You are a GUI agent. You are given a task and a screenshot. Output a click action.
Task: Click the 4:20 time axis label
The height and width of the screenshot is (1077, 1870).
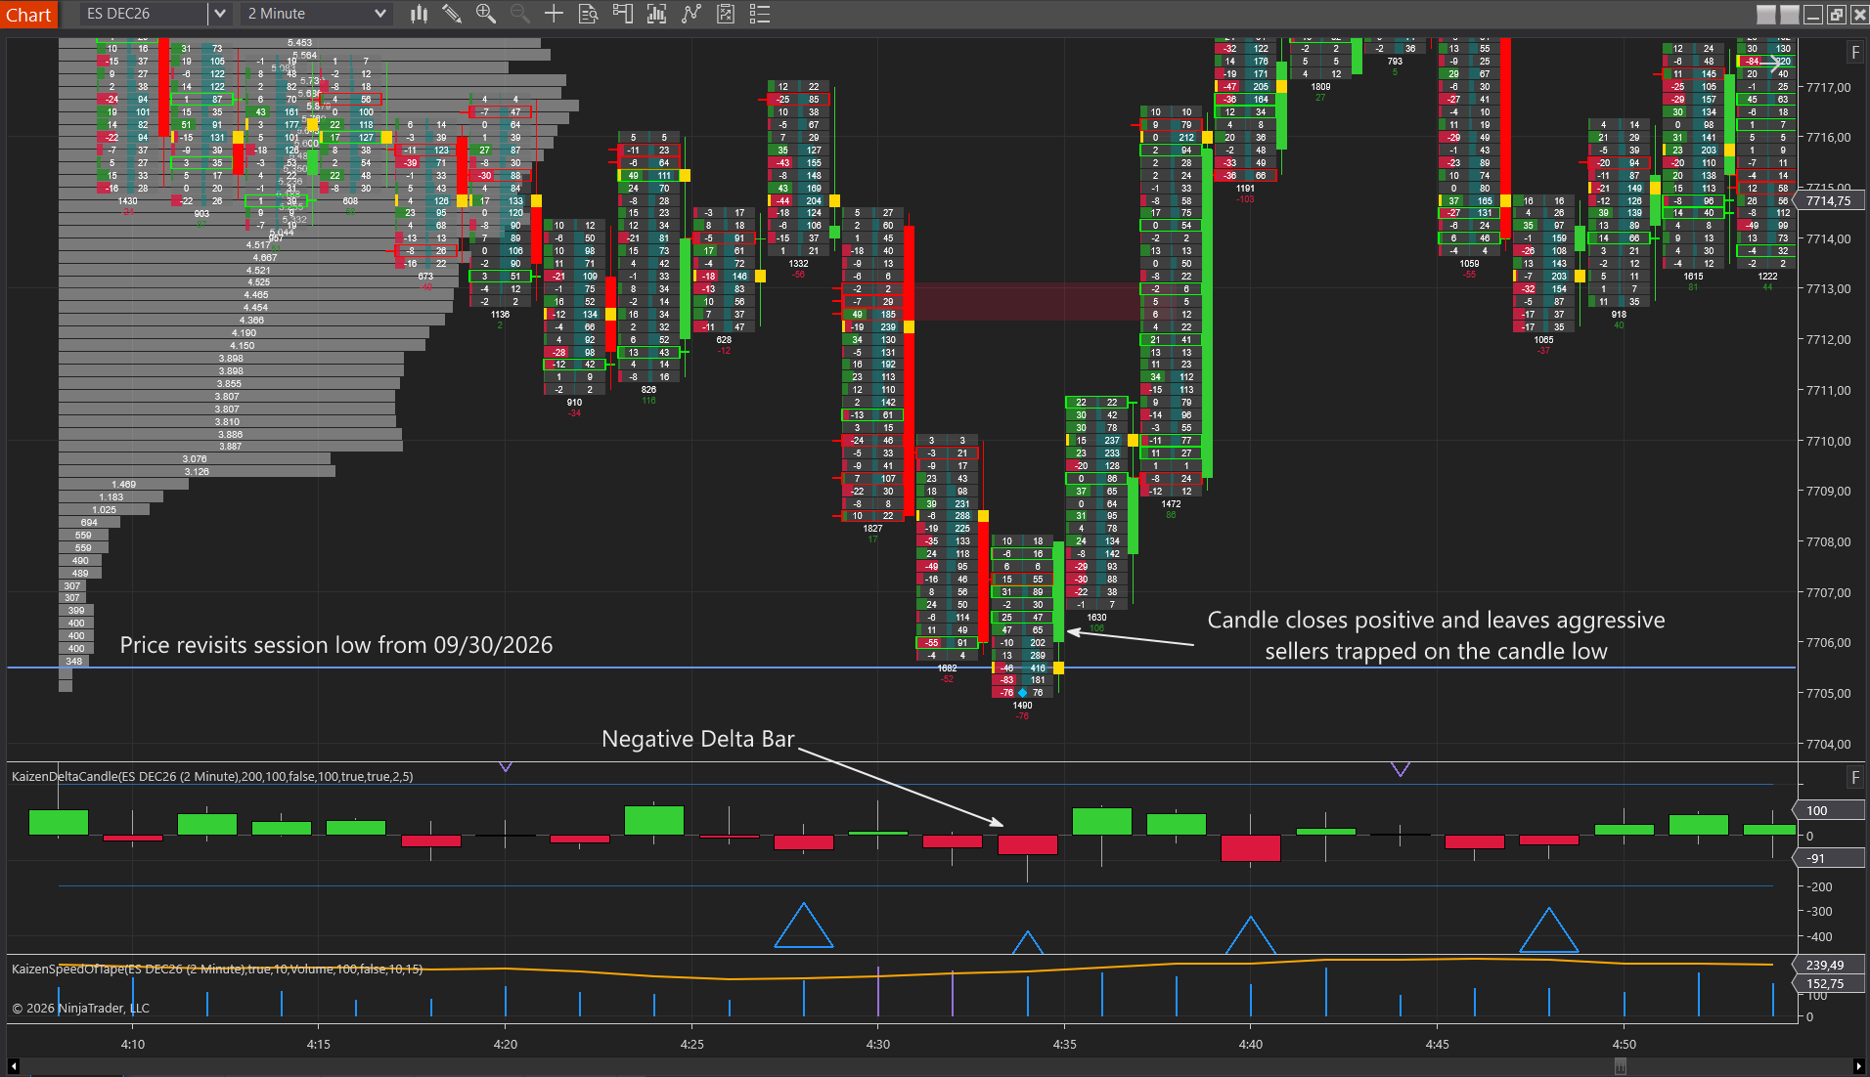coord(505,1044)
